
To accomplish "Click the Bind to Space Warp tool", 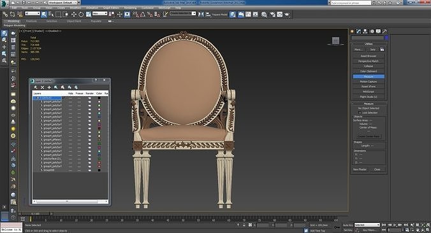I will click(20, 14).
